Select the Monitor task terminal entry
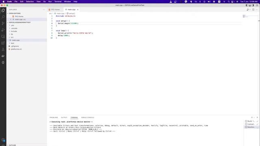This screenshot has width=260, height=146. (251, 127)
